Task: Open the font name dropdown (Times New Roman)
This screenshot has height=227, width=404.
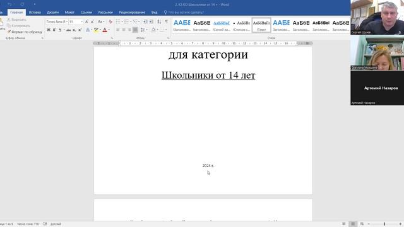Action: point(67,21)
